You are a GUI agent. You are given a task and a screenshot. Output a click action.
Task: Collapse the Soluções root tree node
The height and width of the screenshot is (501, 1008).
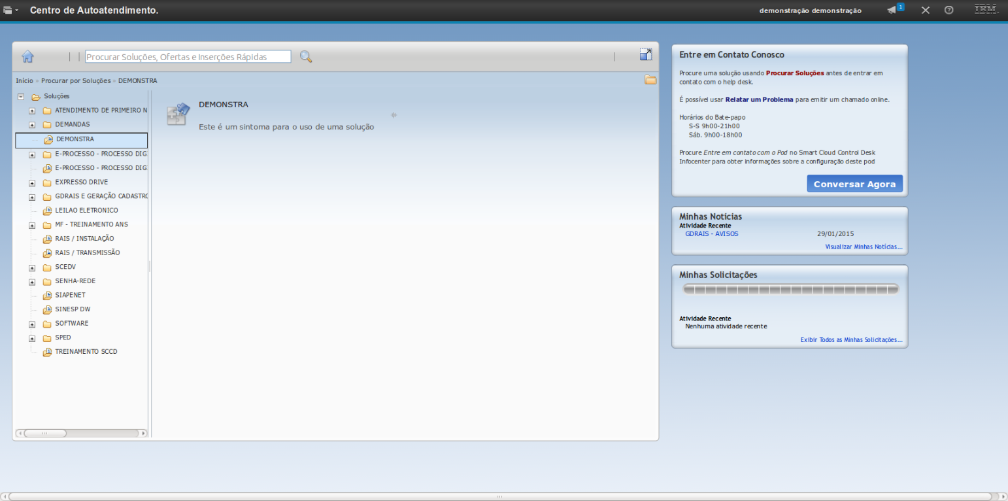pos(21,96)
